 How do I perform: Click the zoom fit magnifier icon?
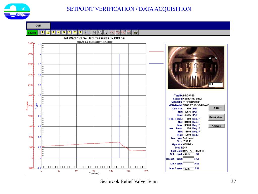coord(105,32)
